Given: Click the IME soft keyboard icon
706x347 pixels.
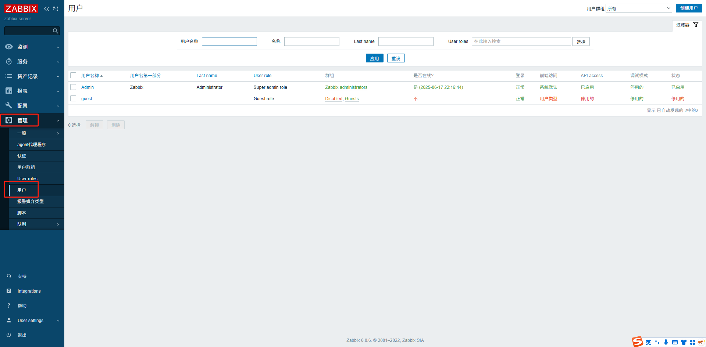Looking at the screenshot, I should pyautogui.click(x=675, y=342).
